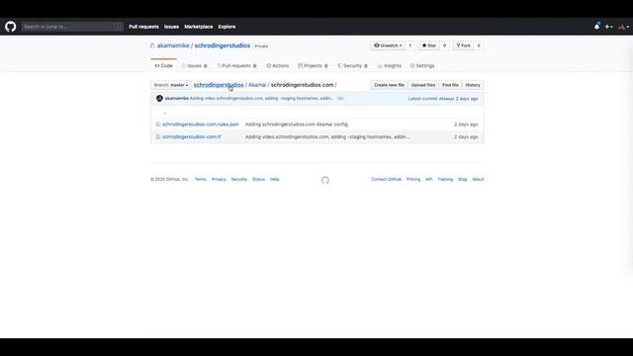Open the Insights tab
Viewport: 633px width, 356px height.
click(389, 66)
